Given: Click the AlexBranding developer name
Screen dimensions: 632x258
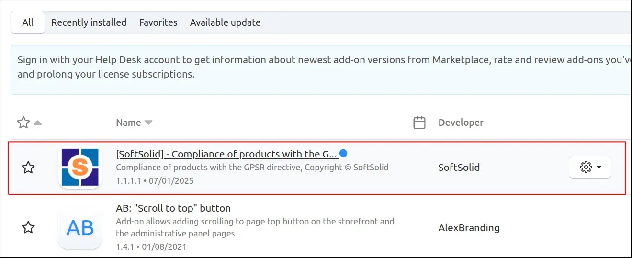Looking at the screenshot, I should point(469,228).
